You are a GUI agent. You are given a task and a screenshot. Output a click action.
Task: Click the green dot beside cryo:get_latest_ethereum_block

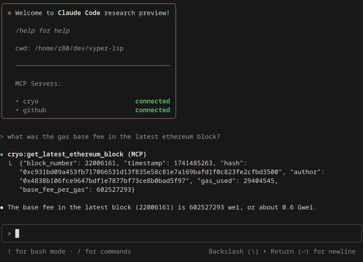[2, 154]
